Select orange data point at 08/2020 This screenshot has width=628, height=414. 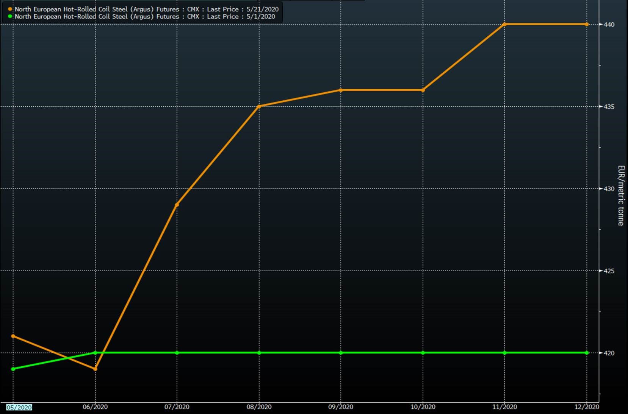(259, 106)
